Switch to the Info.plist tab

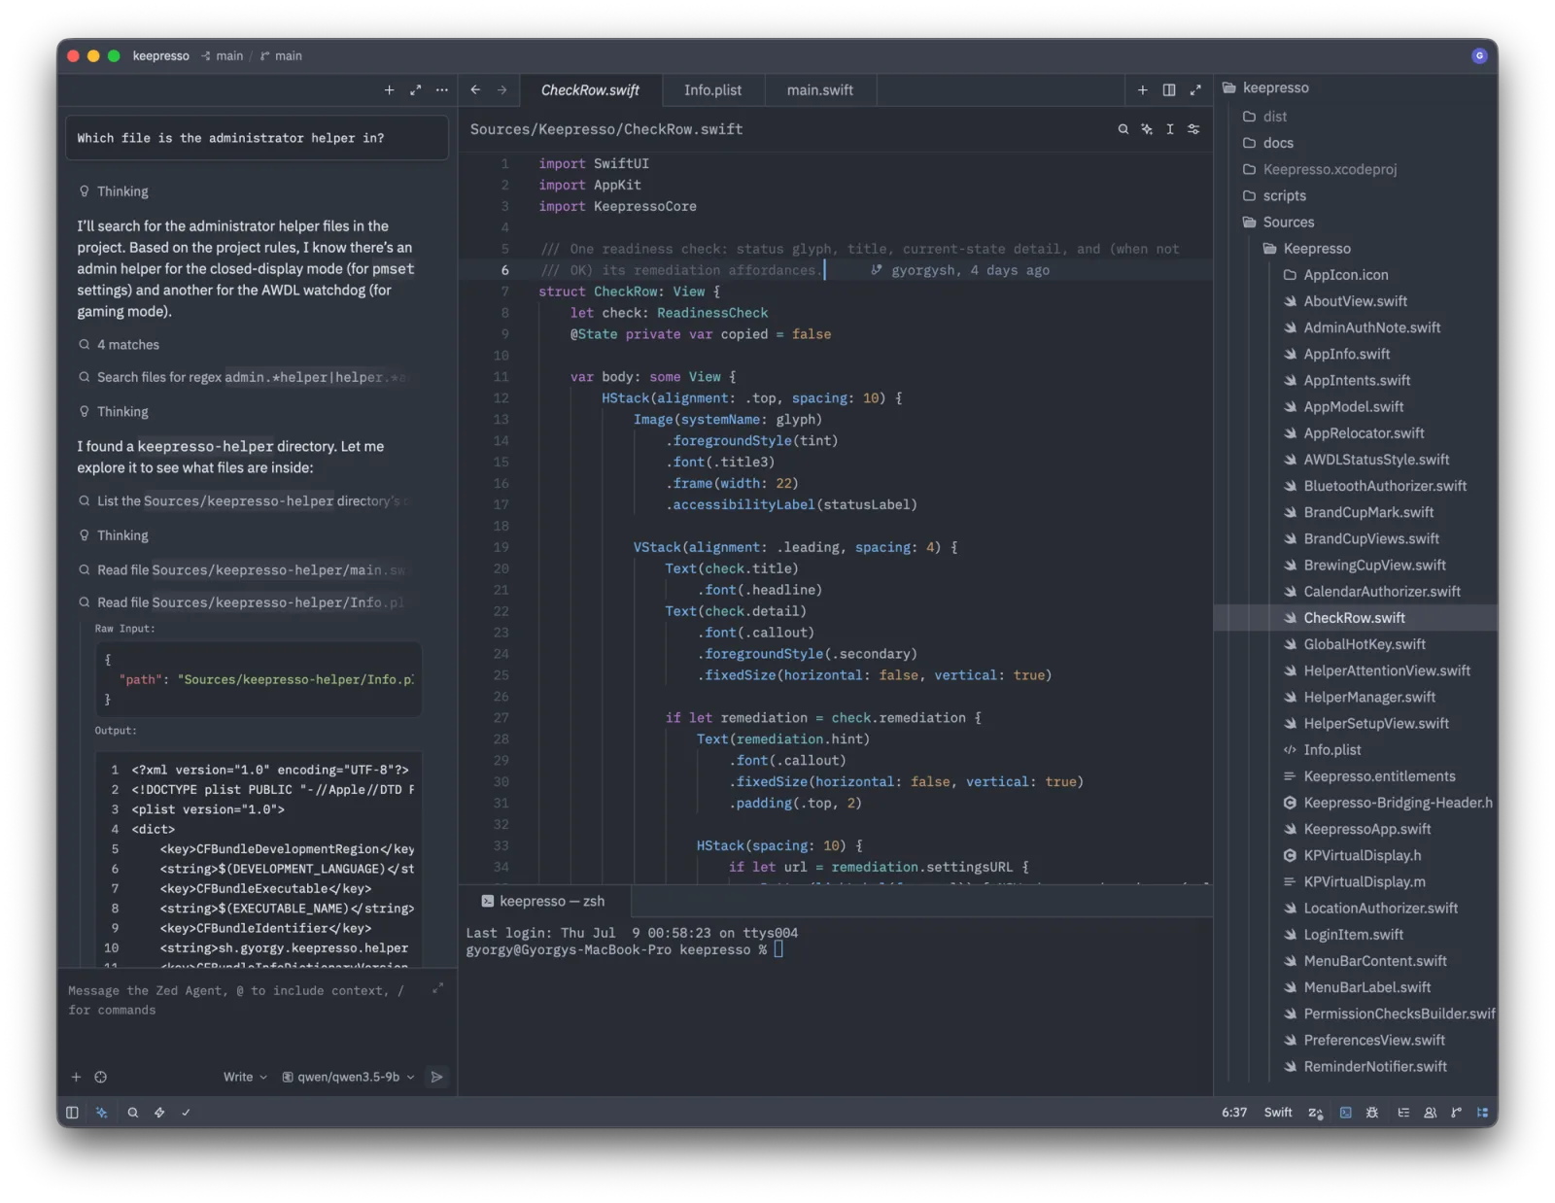[712, 89]
